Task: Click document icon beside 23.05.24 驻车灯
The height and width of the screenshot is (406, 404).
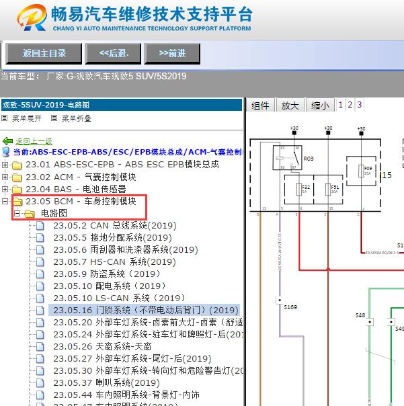Action: pos(40,335)
